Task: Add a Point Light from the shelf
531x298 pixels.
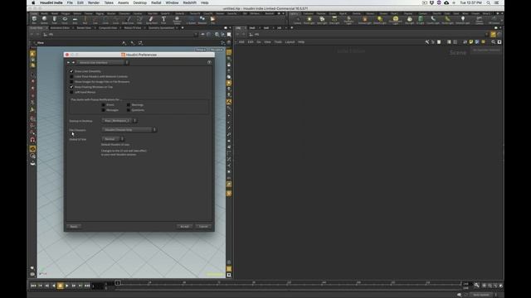Action: tap(309, 20)
